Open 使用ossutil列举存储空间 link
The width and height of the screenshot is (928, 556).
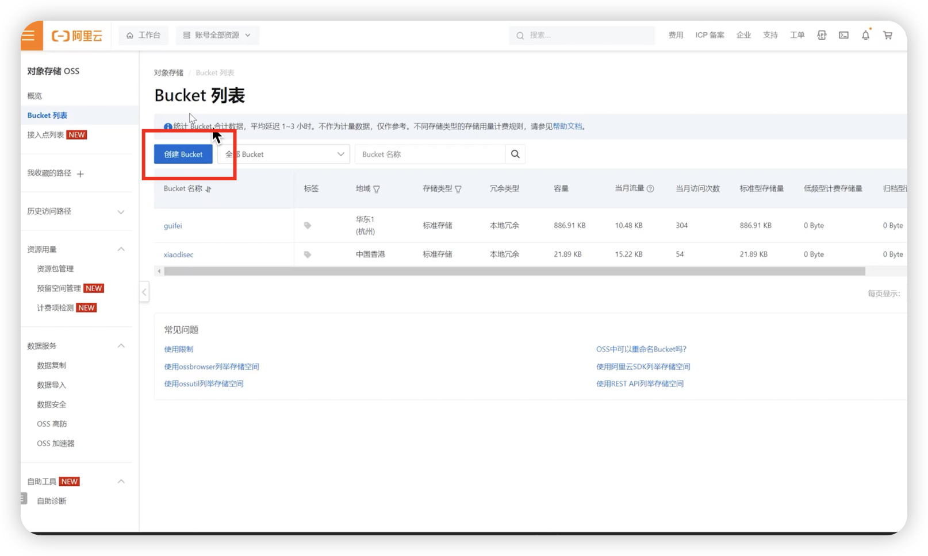[x=204, y=384]
